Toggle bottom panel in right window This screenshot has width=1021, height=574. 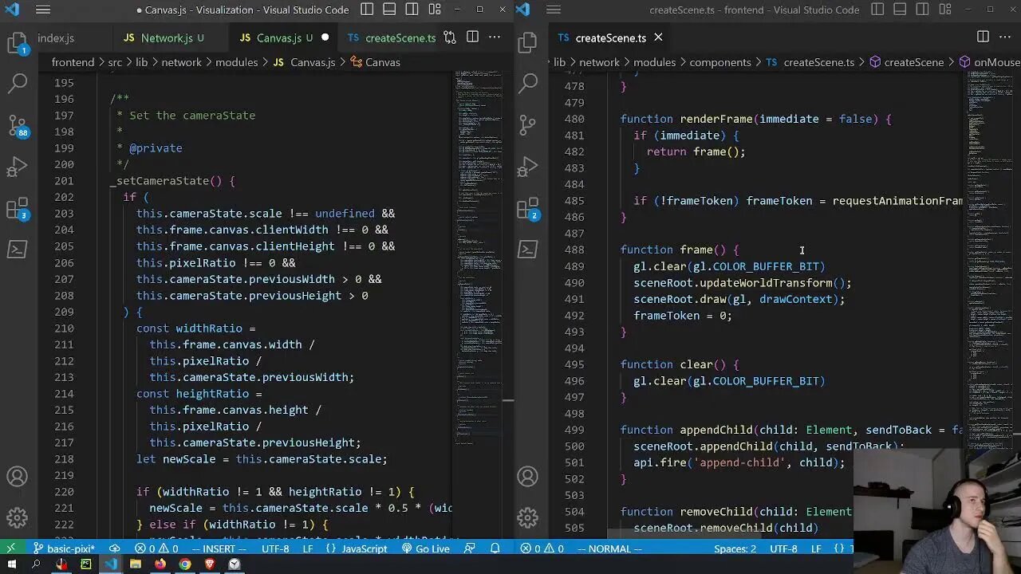tap(900, 10)
